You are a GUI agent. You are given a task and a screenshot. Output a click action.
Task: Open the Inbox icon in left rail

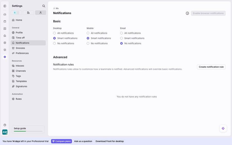5,14
